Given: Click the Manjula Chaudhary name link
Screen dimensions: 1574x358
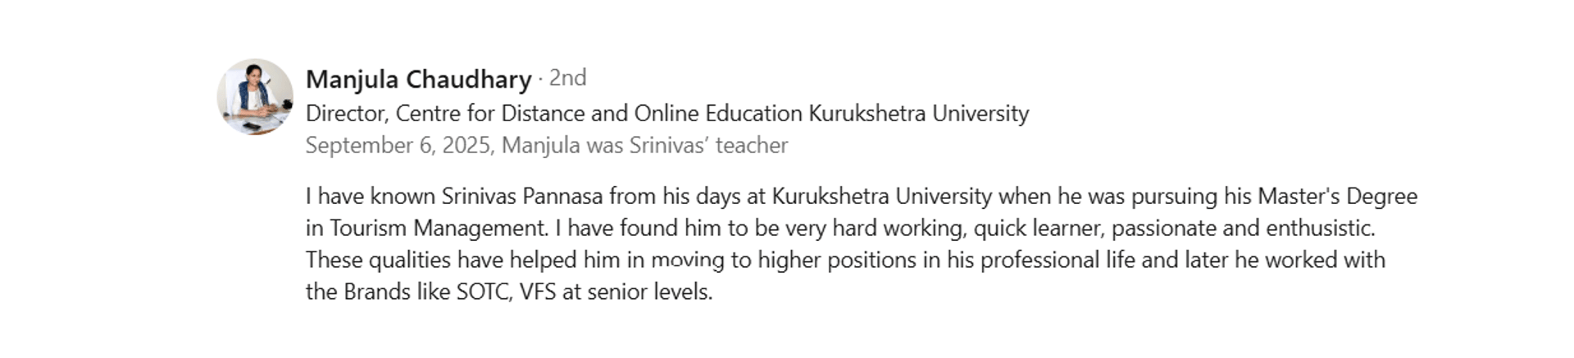Looking at the screenshot, I should pyautogui.click(x=419, y=79).
